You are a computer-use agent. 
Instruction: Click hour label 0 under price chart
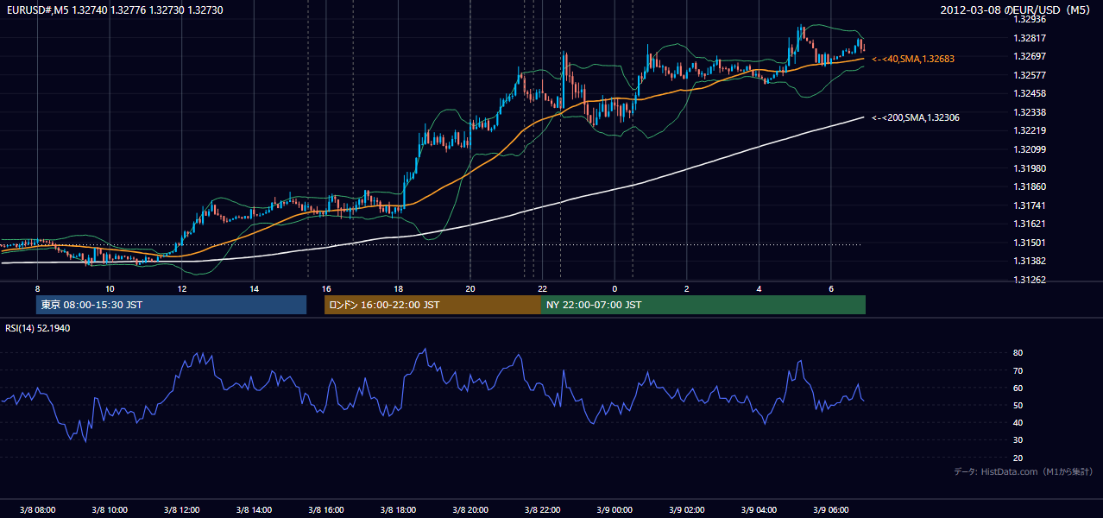[615, 288]
